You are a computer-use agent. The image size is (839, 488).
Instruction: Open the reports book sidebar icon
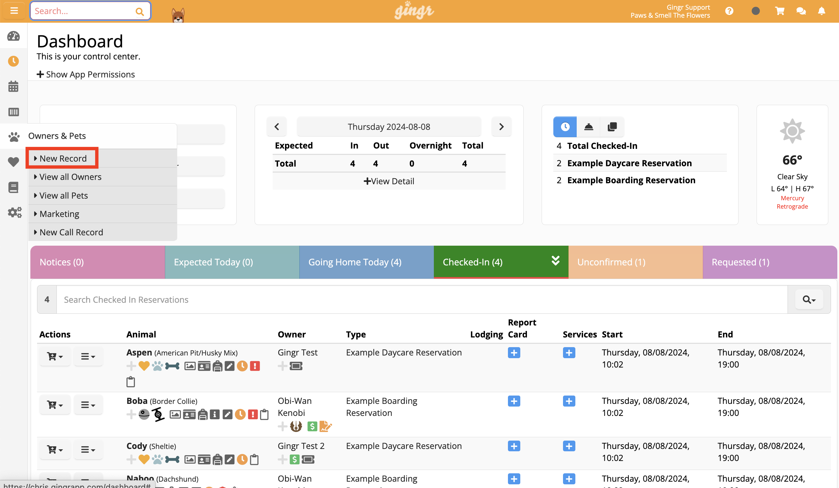13,187
